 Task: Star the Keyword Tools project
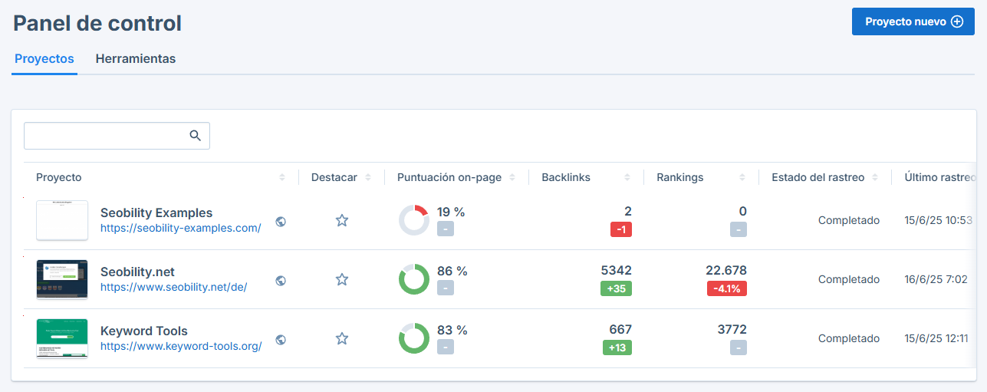coord(342,338)
